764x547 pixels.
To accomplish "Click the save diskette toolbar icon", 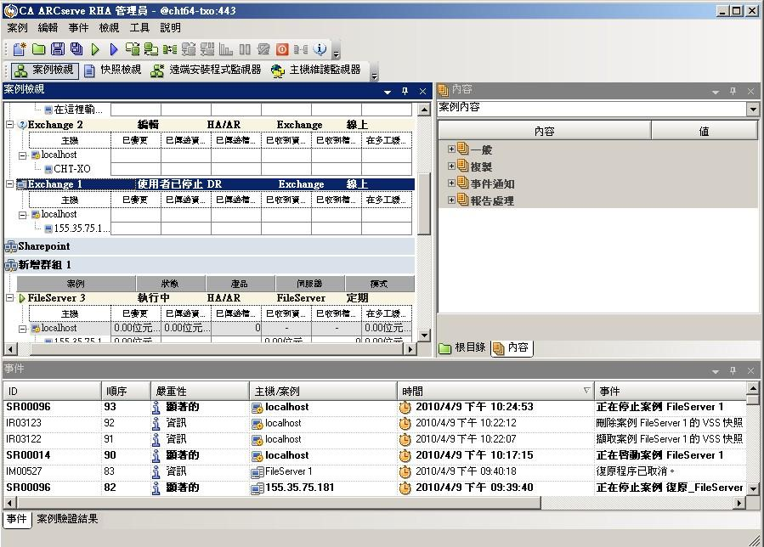I will coord(57,49).
